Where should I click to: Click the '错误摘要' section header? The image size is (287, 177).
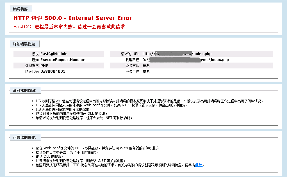click(x=20, y=9)
